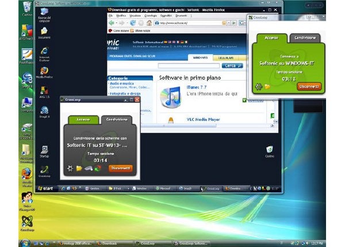This screenshot has width=345, height=247.
Task: Click remote desktop Cestino recycle bin
Action: [270, 151]
